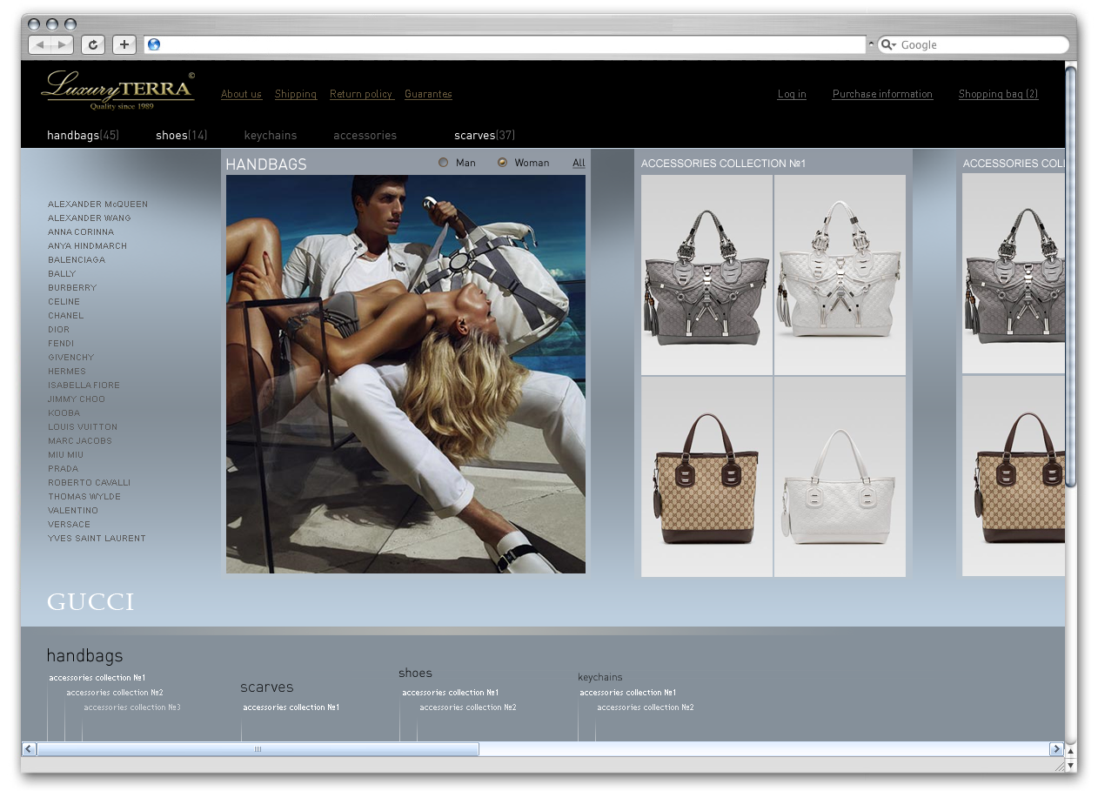
Task: Choose brand MARC JACOBS
Action: point(80,440)
